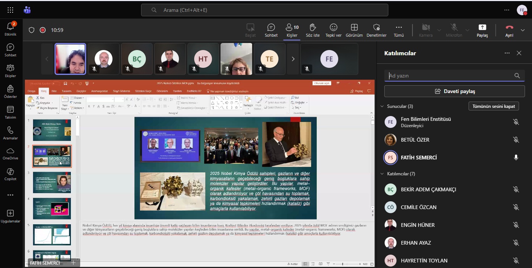532x268 pixels.
Task: Open the Sohbet chat icon in meeting toolbar
Action: tap(271, 27)
